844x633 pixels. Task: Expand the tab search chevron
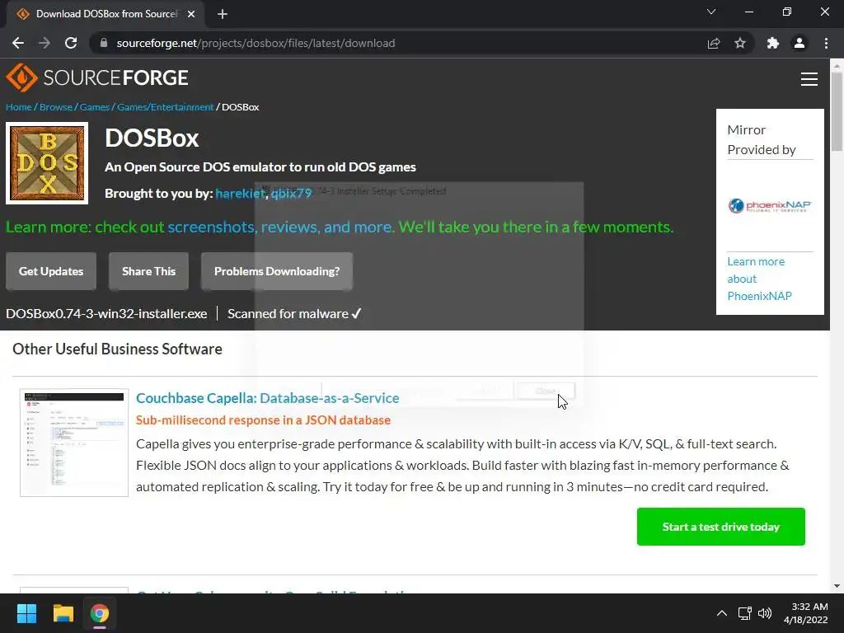(711, 12)
